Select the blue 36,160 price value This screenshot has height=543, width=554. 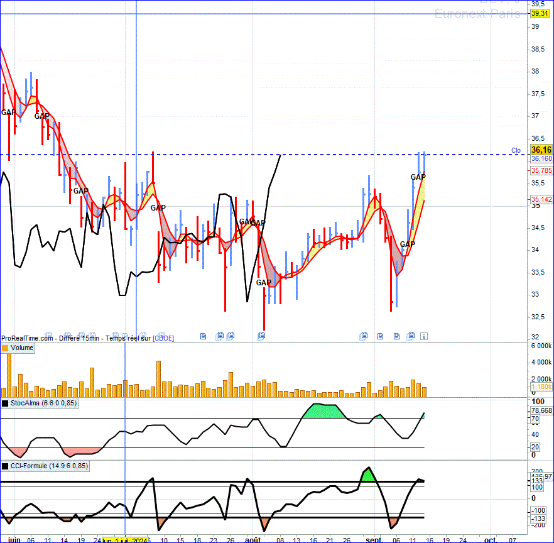pos(541,159)
